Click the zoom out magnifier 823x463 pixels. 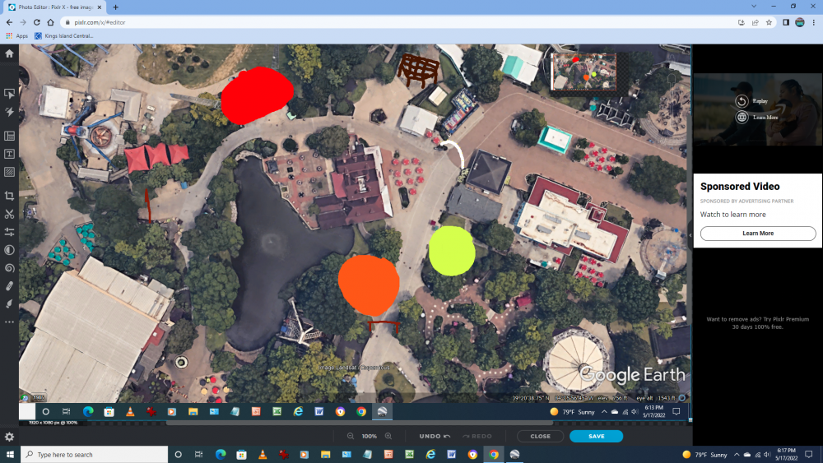[351, 436]
